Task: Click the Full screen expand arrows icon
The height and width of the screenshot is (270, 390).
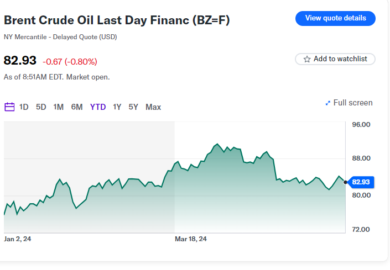Action: coord(328,103)
